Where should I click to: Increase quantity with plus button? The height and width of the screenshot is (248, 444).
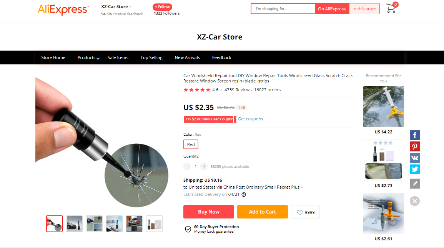204,166
